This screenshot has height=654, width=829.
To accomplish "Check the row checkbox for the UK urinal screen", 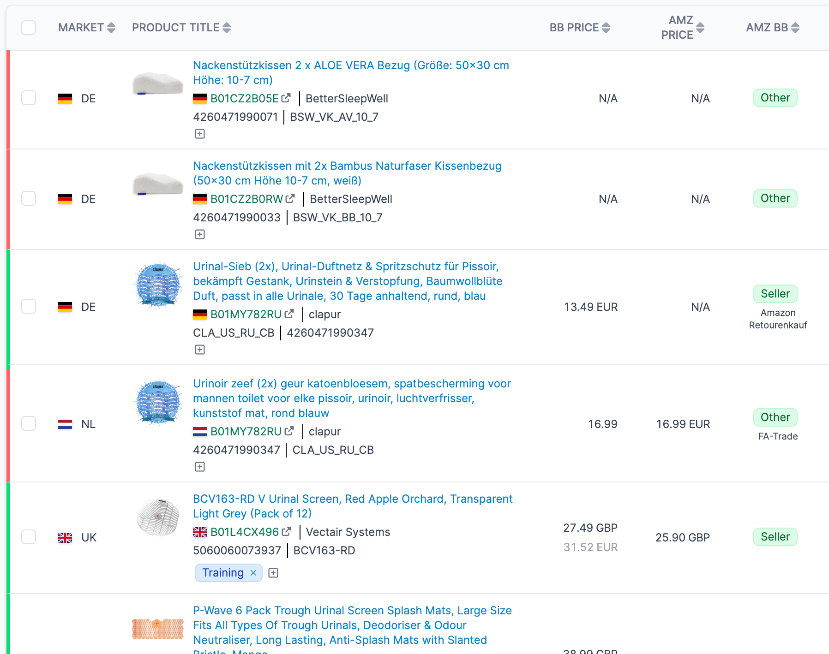I will point(28,536).
